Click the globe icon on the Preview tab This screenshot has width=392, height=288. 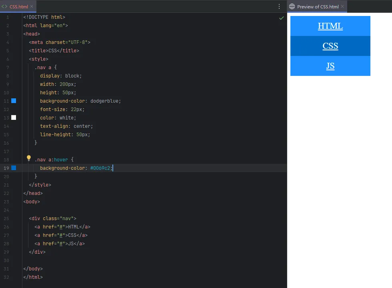click(292, 6)
